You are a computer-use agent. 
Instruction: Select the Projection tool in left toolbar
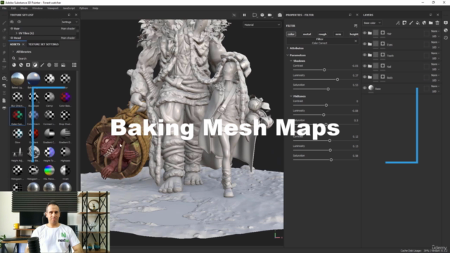pos(4,37)
